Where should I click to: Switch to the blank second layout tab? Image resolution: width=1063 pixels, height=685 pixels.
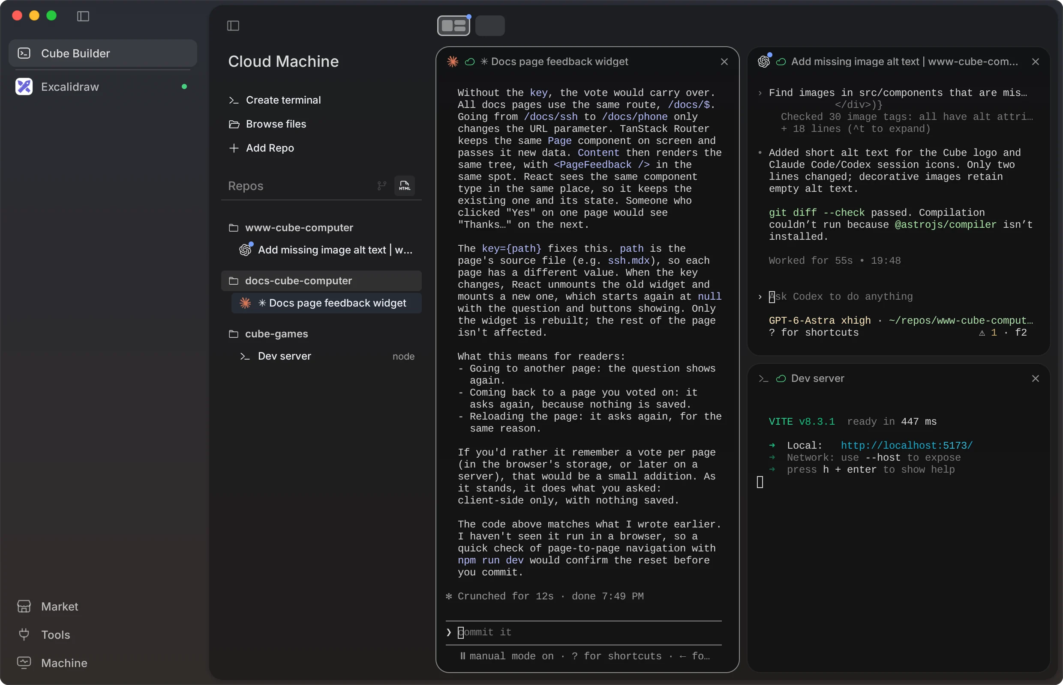489,25
